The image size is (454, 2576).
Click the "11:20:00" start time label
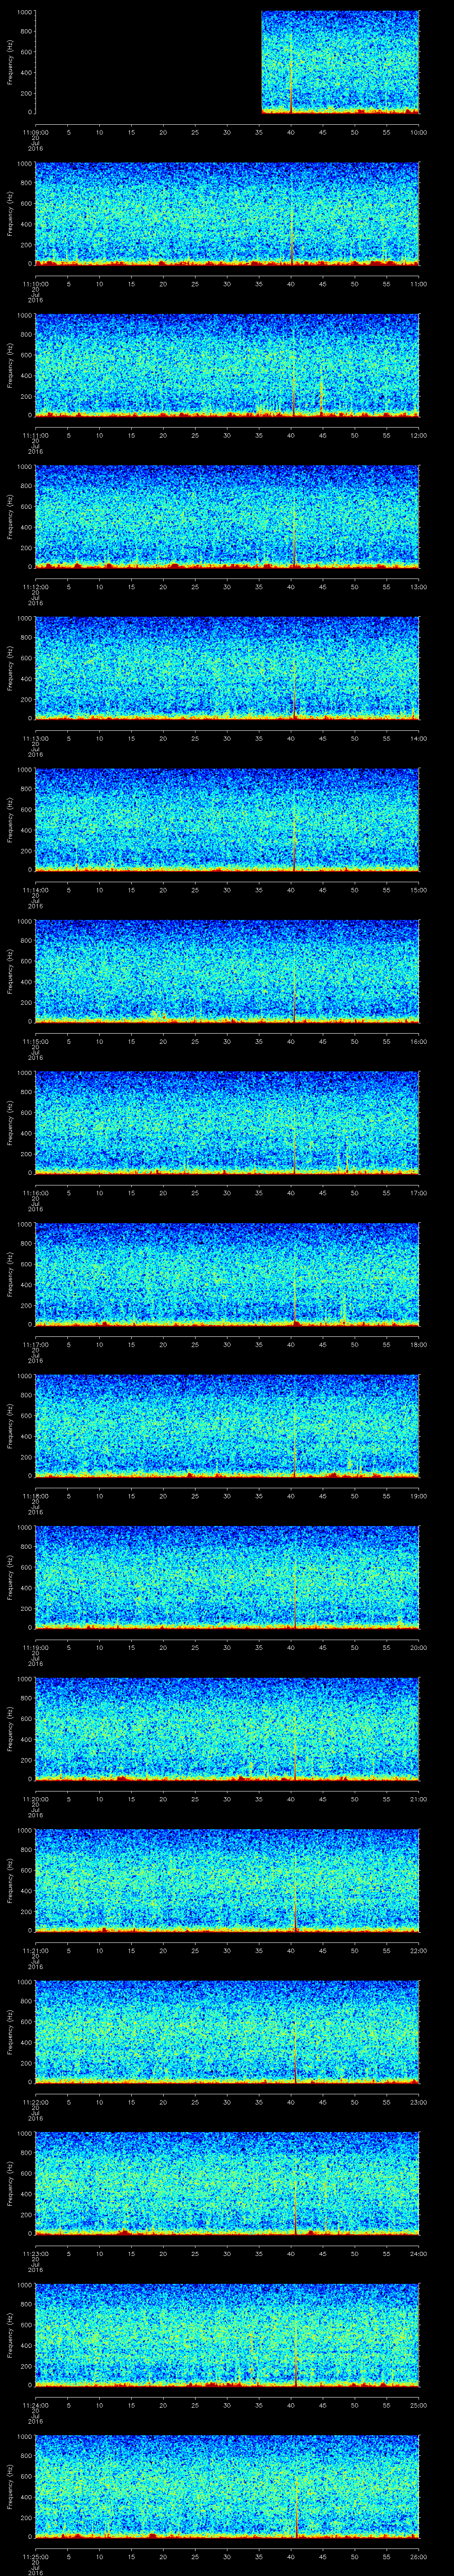(36, 1799)
